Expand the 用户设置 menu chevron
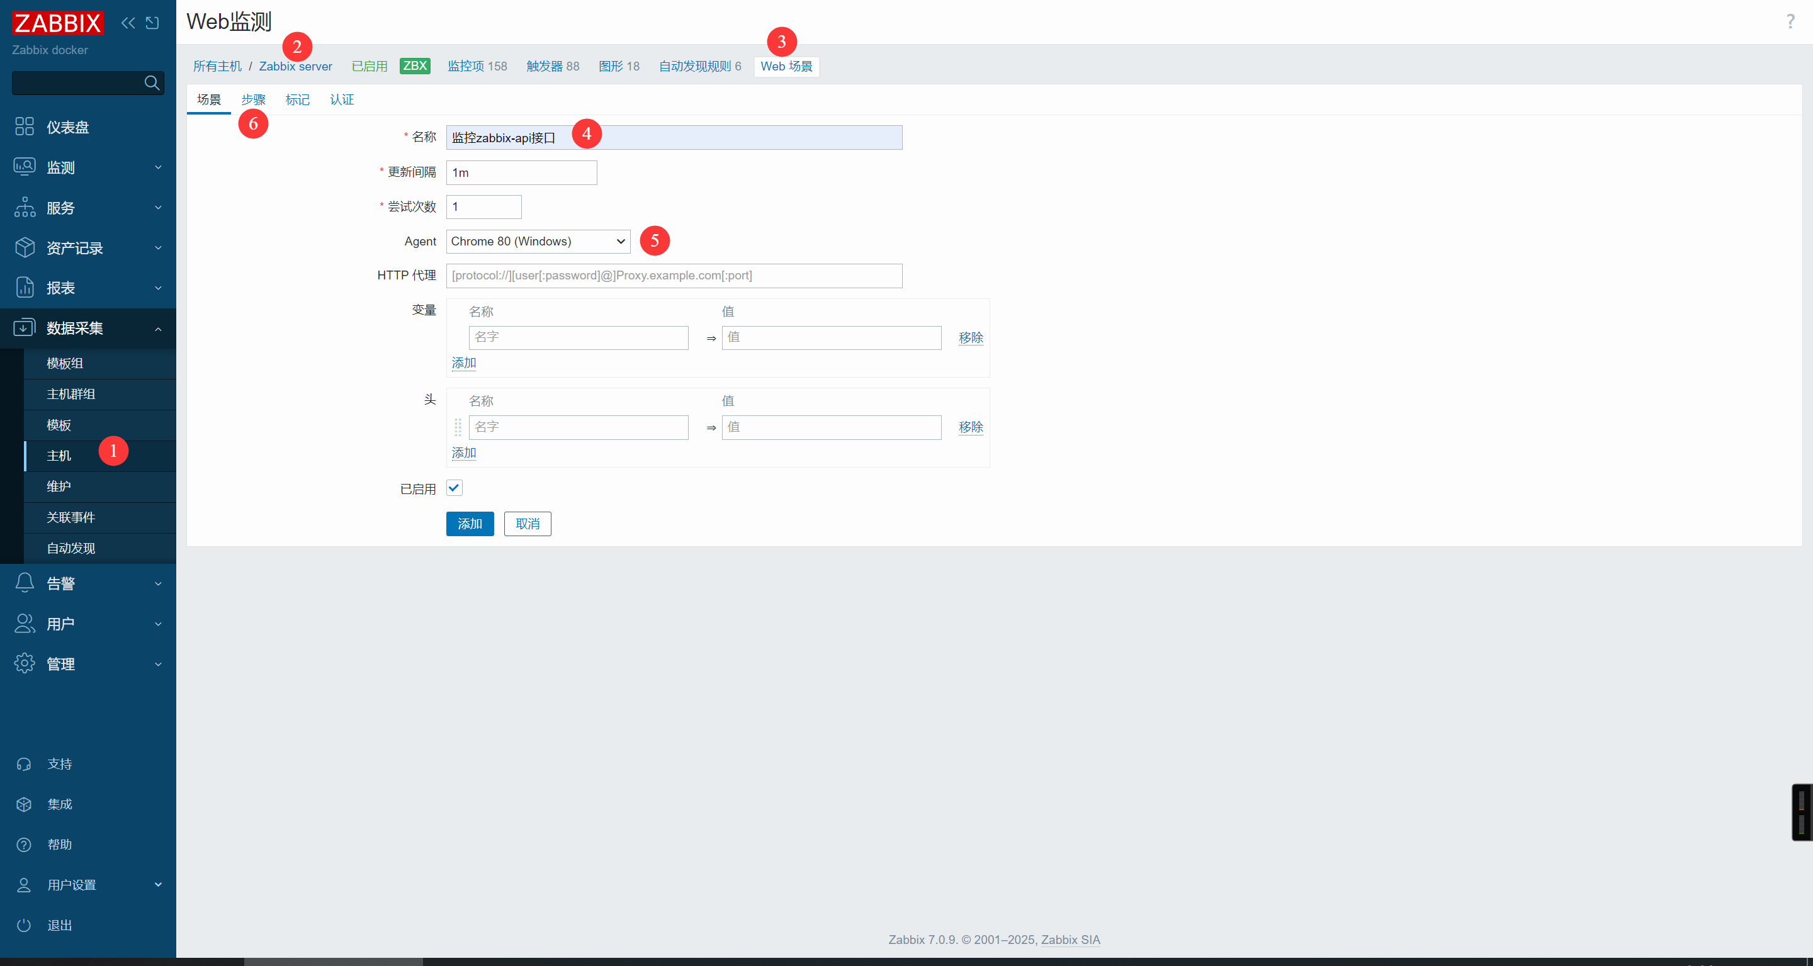Viewport: 1813px width, 966px height. point(159,885)
